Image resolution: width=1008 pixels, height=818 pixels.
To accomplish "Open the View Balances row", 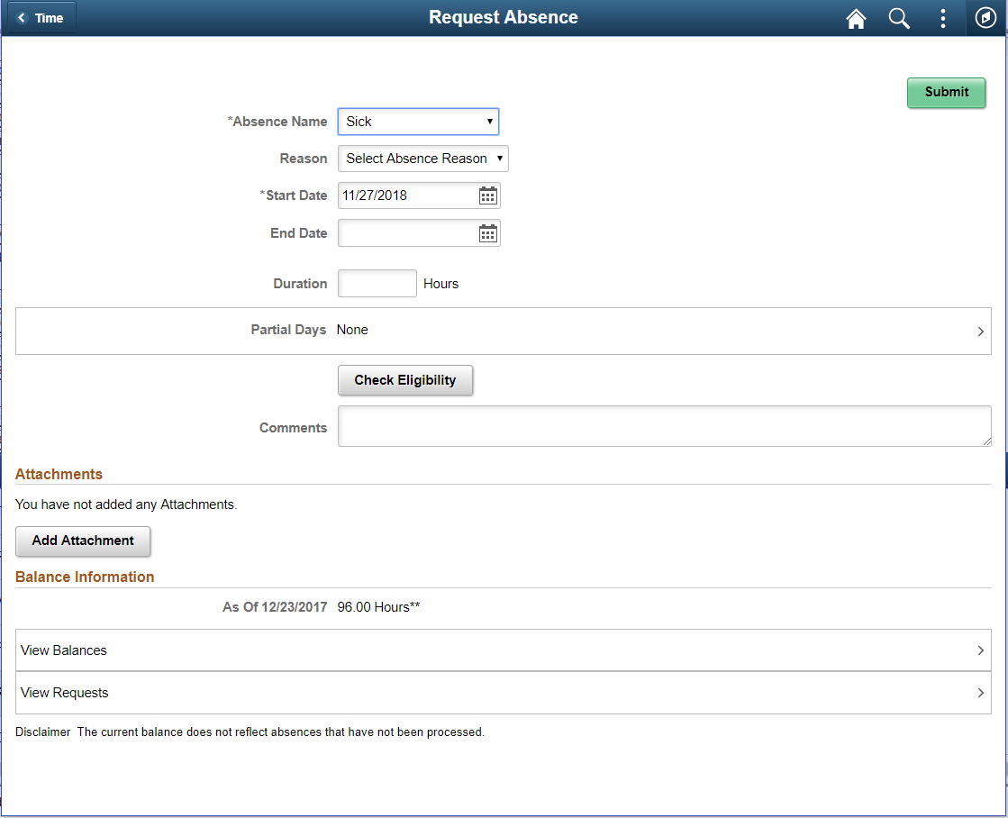I will click(x=504, y=650).
